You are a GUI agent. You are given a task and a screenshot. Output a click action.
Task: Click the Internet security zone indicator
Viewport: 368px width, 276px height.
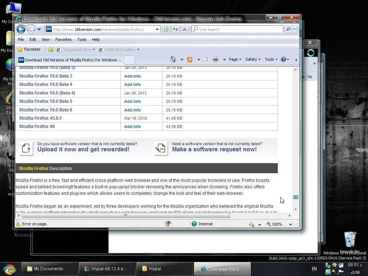tap(202, 224)
